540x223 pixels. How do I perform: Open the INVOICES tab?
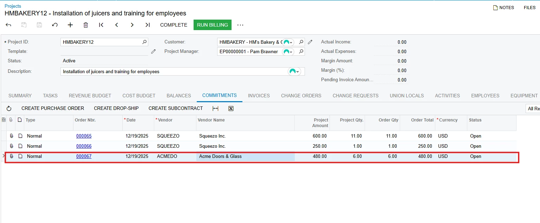[259, 96]
